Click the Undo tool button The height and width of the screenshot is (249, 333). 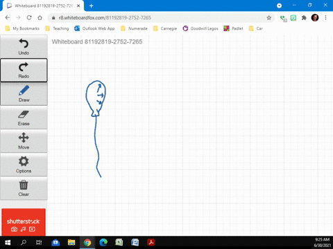pos(24,46)
